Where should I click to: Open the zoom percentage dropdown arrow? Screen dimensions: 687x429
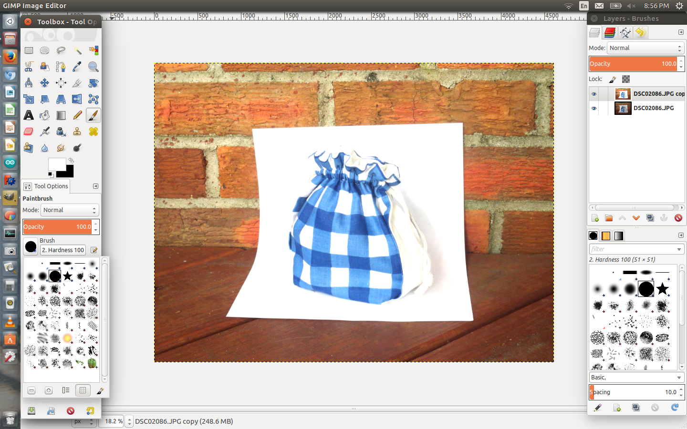click(129, 421)
